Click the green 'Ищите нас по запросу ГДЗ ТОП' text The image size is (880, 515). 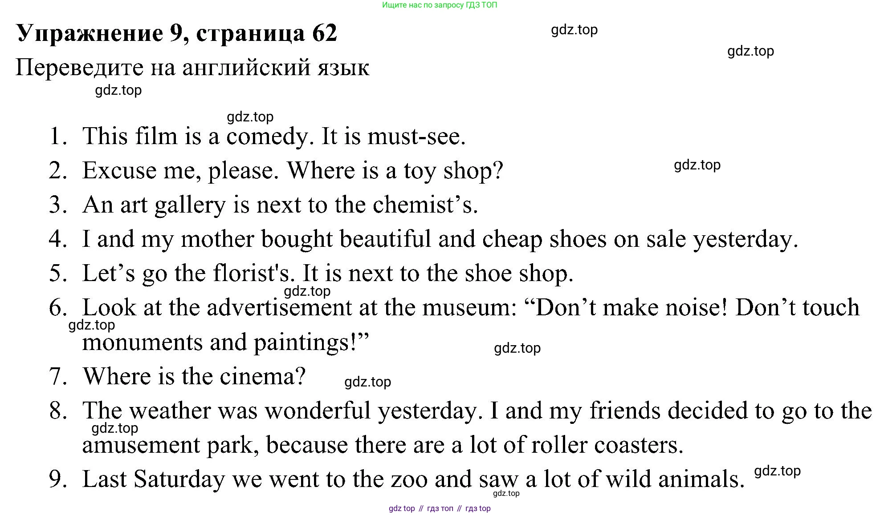click(440, 5)
